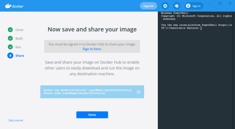Click the Docker whale logo
Viewport: 235px width, 129px height.
(x=14, y=6)
